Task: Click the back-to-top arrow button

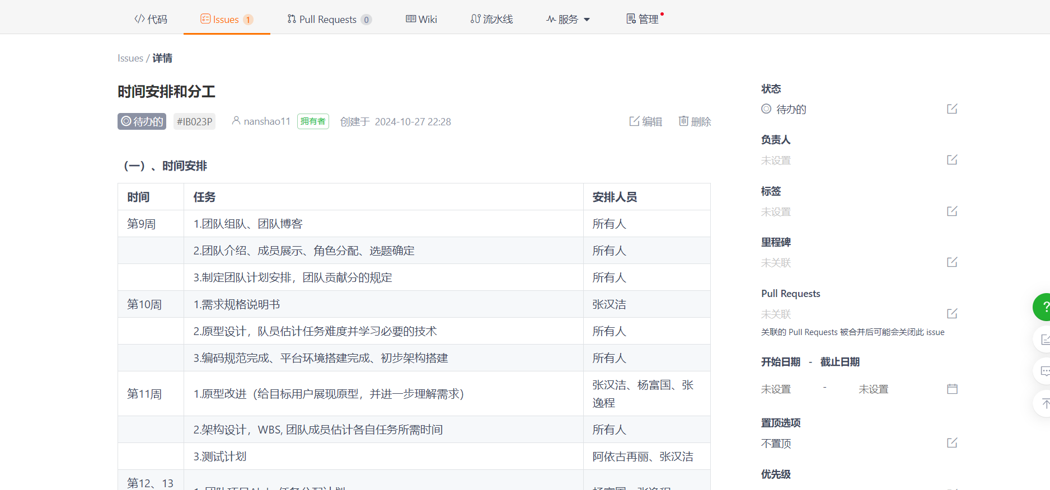Action: click(1042, 403)
